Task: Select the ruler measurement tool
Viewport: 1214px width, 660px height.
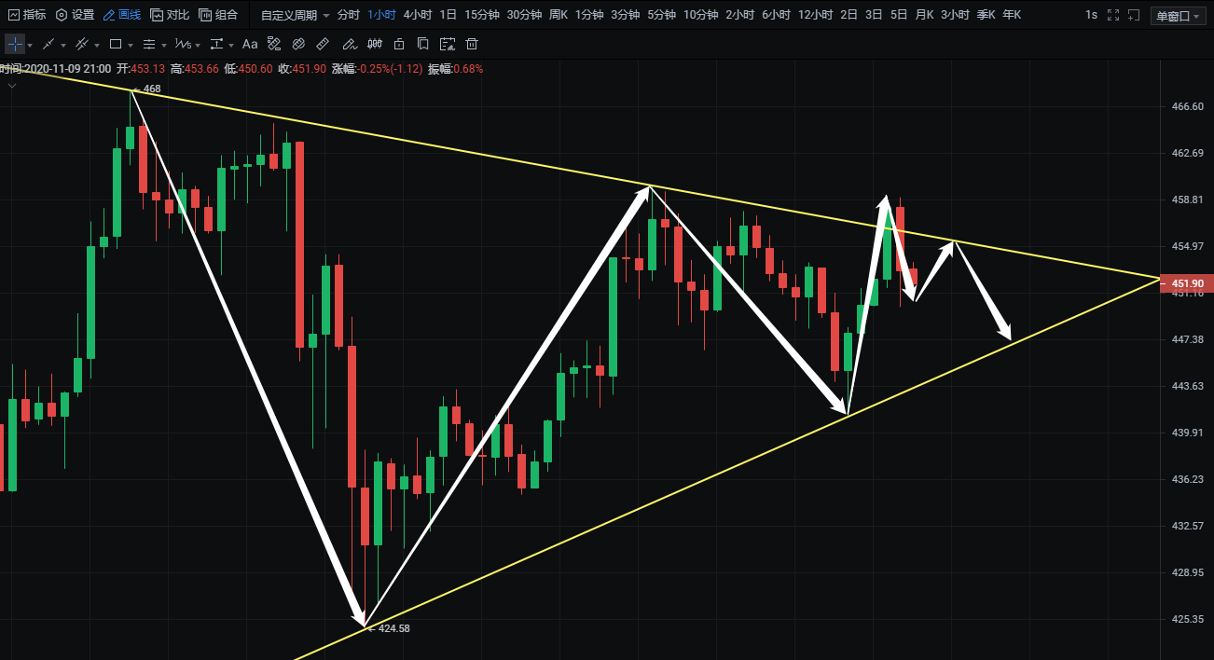Action: coord(323,45)
